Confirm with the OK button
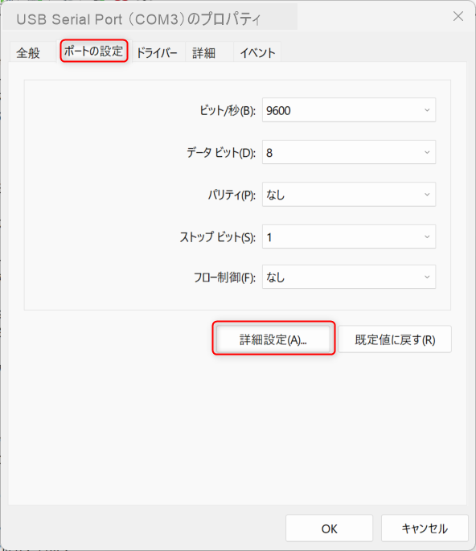Image resolution: width=476 pixels, height=551 pixels. pos(329,528)
